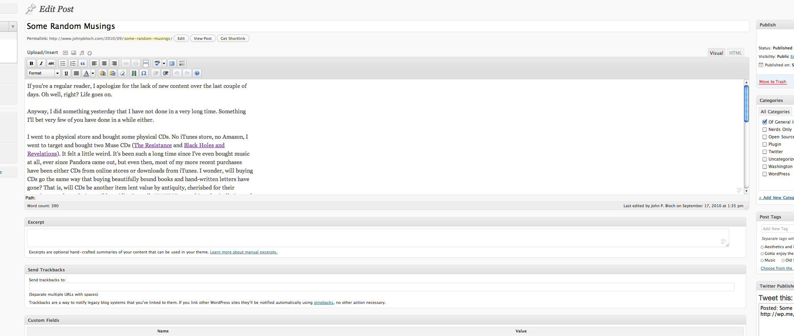794x336 pixels.
Task: Indent the current paragraph
Action: pyautogui.click(x=165, y=73)
